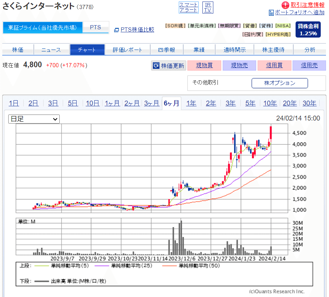Select 3年 chart period
Image resolution: width=329 pixels, height=297 pixels.
(x=231, y=103)
